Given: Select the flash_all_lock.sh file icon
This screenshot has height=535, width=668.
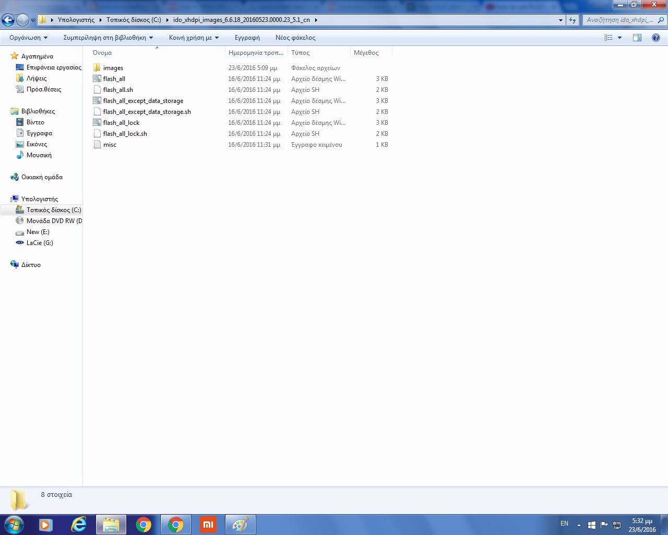Looking at the screenshot, I should click(97, 134).
